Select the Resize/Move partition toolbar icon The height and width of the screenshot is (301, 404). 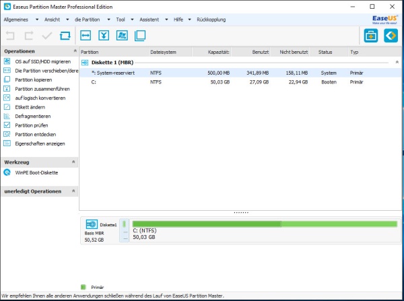[86, 35]
